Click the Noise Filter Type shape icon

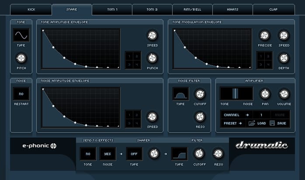[180, 94]
